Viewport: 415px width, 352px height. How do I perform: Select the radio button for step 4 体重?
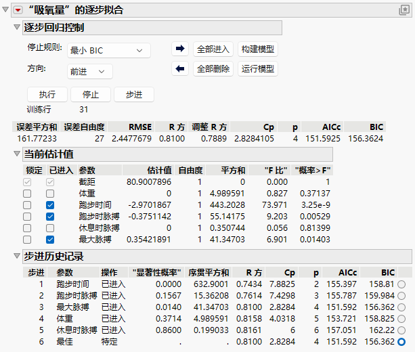click(401, 319)
